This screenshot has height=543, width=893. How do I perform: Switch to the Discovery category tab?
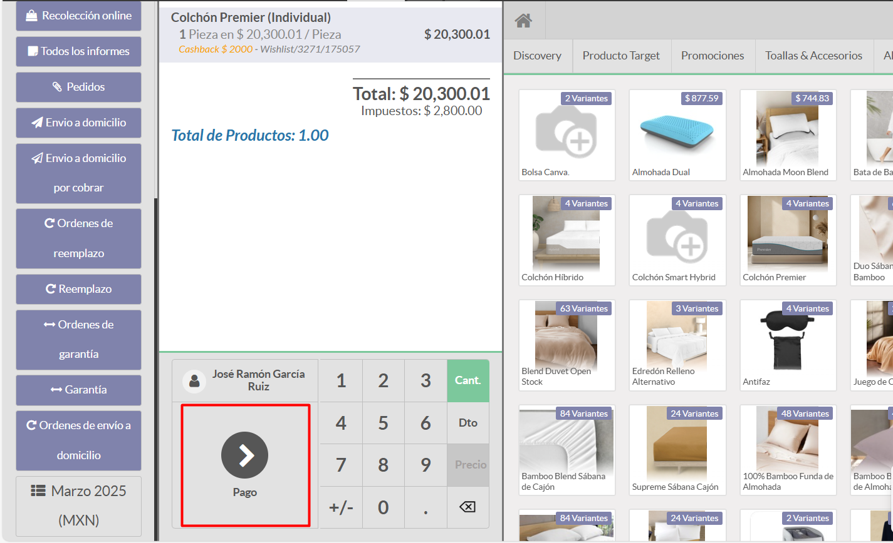[537, 56]
